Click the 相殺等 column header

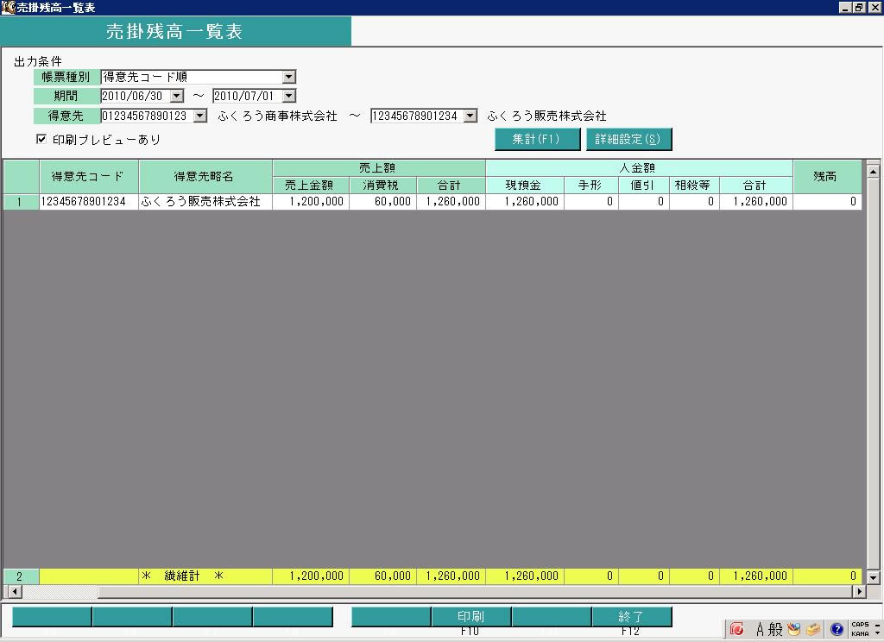click(694, 186)
